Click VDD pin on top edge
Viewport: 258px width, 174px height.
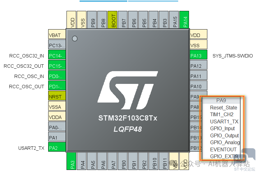(x=71, y=20)
